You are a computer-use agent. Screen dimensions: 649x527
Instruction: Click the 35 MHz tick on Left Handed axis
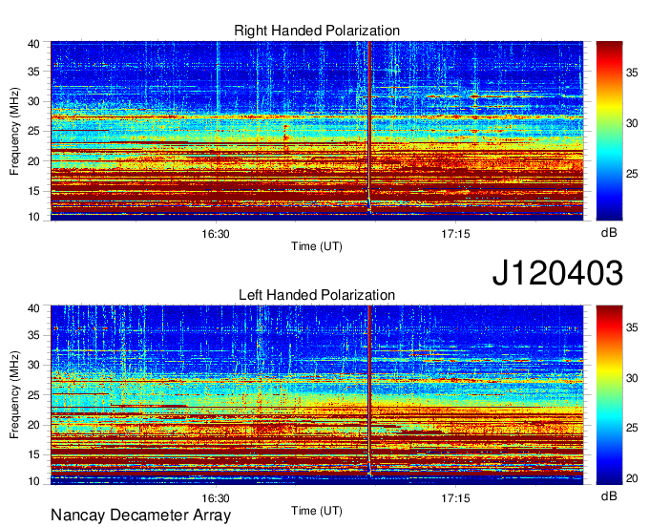pyautogui.click(x=33, y=335)
